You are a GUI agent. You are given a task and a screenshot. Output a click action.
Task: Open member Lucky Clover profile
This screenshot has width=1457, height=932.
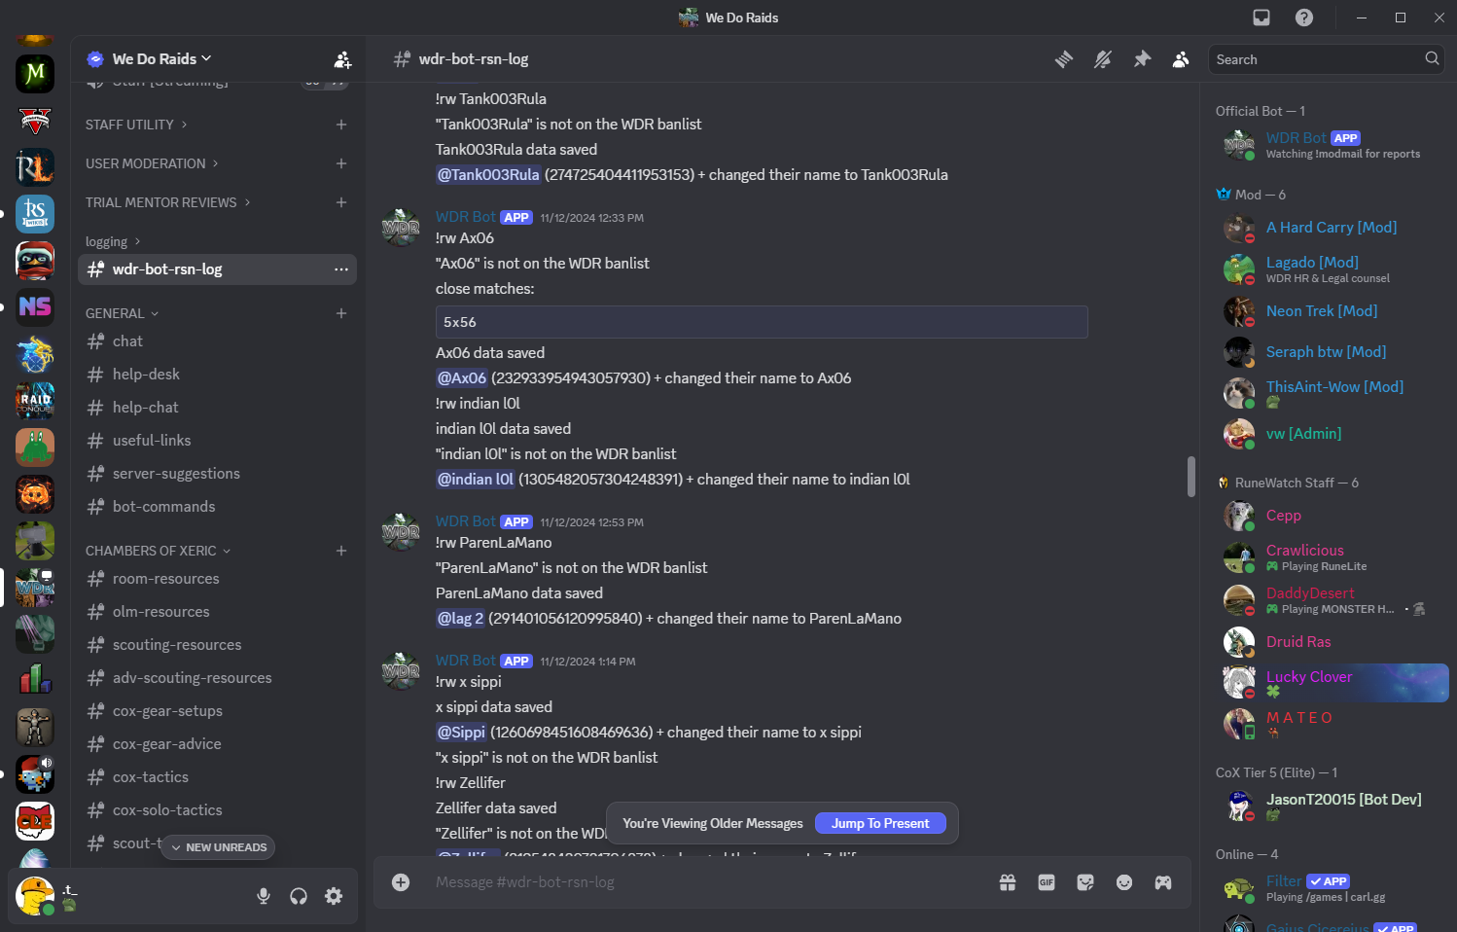1332,683
